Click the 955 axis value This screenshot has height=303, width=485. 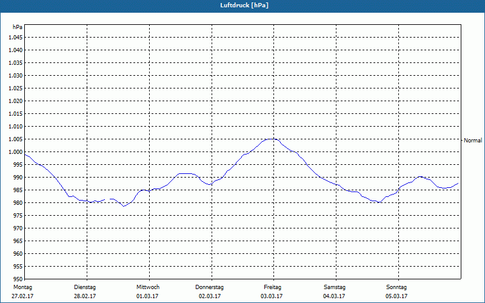tap(18, 267)
